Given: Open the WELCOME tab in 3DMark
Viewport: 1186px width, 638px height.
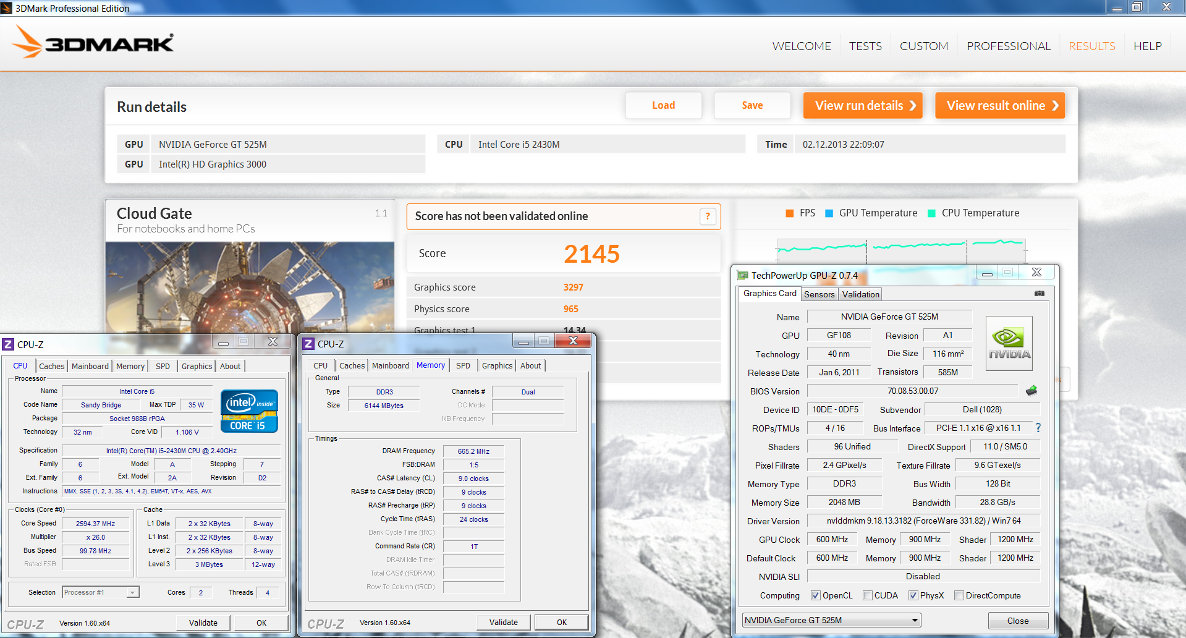Looking at the screenshot, I should (802, 46).
